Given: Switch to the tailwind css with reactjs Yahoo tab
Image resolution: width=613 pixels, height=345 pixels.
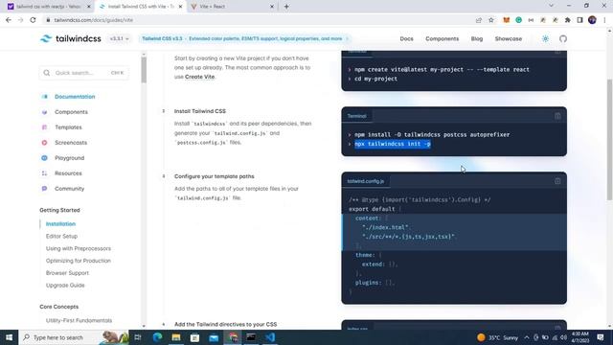Looking at the screenshot, I should point(49,7).
